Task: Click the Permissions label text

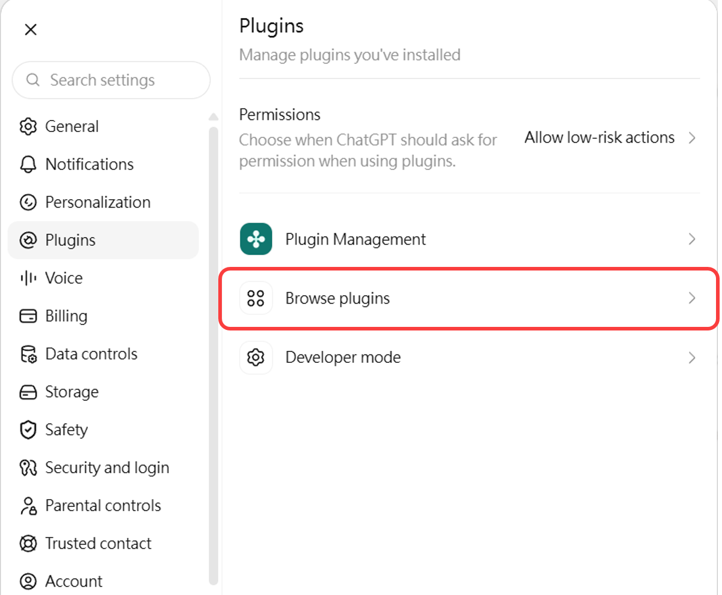Action: pyautogui.click(x=280, y=115)
